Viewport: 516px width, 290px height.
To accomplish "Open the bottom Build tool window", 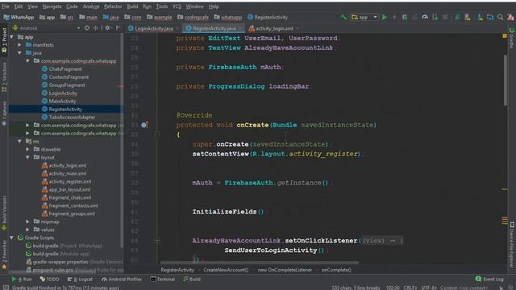I will (x=192, y=280).
